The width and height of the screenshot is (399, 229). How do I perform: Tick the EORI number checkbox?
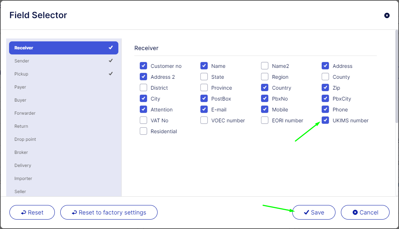[x=265, y=120]
